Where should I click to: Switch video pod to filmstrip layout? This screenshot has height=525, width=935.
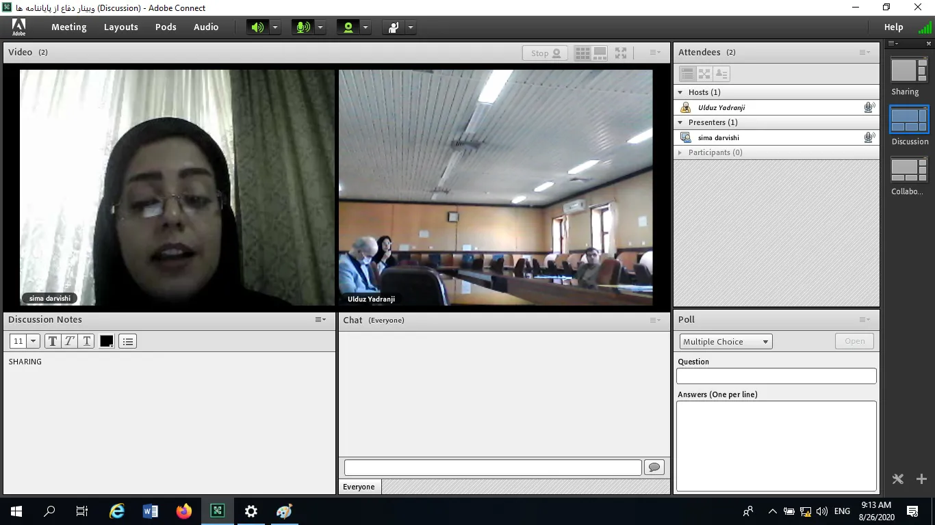click(x=600, y=53)
